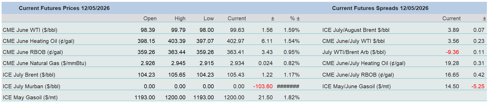This screenshot has height=103, width=489.
Task: Click the CME June RBOB row label
Action: (33, 52)
